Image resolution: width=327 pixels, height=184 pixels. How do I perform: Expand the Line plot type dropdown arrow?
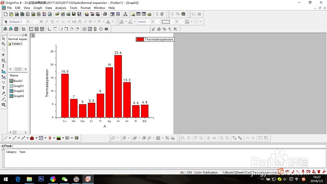(10, 138)
